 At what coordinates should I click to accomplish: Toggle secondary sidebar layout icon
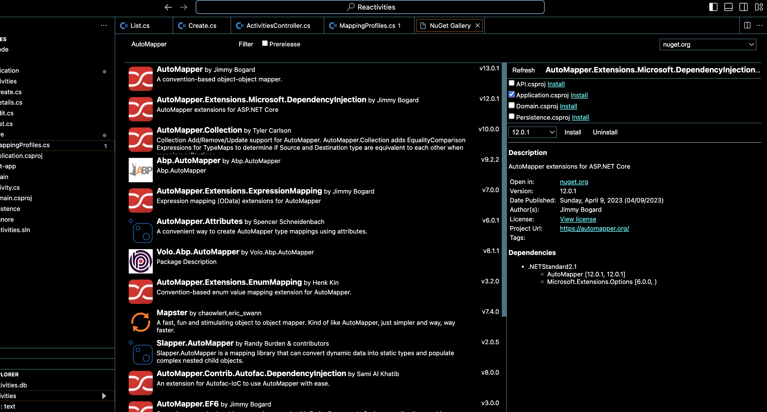pos(744,7)
